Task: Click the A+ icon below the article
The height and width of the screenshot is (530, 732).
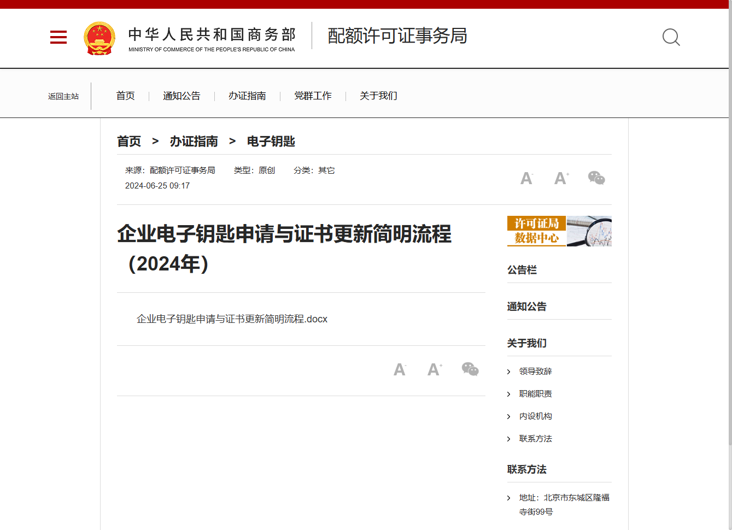Action: pos(435,369)
